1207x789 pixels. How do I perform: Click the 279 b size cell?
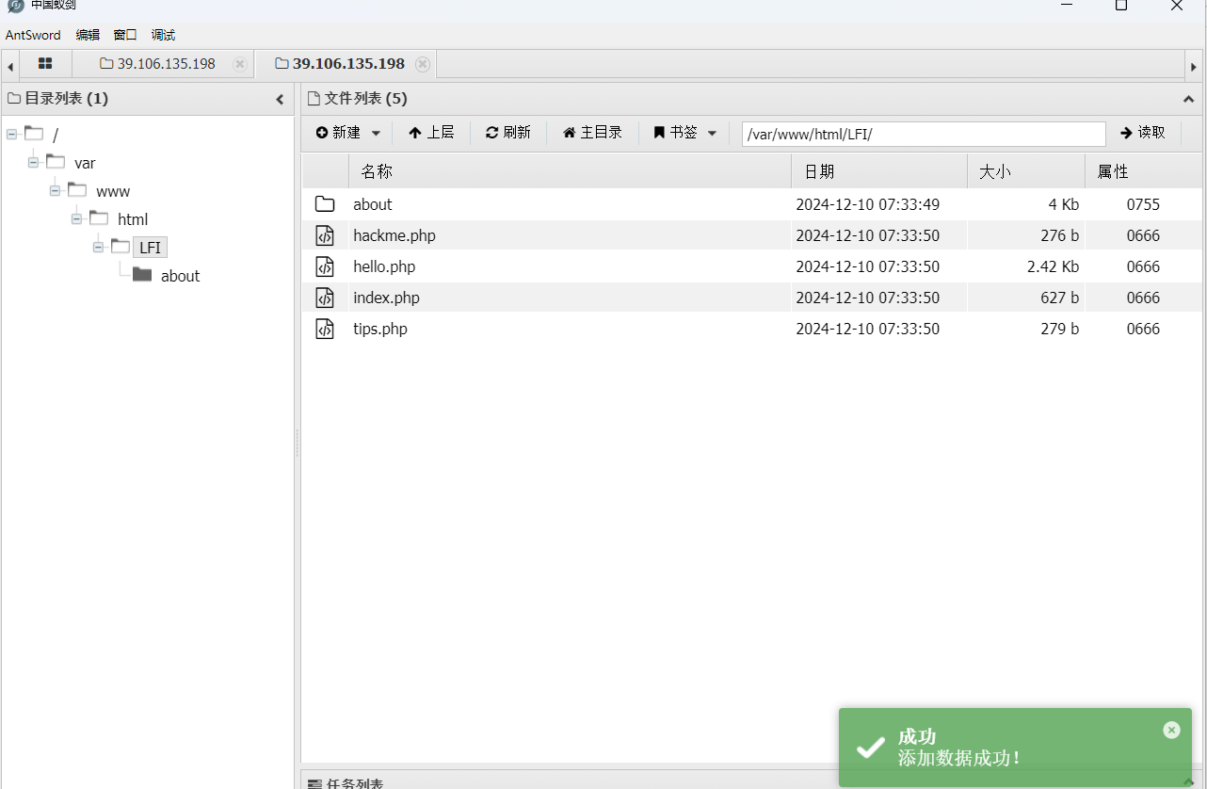[1059, 329]
